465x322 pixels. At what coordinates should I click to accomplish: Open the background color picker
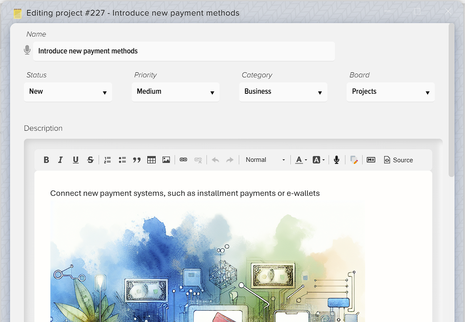[319, 160]
